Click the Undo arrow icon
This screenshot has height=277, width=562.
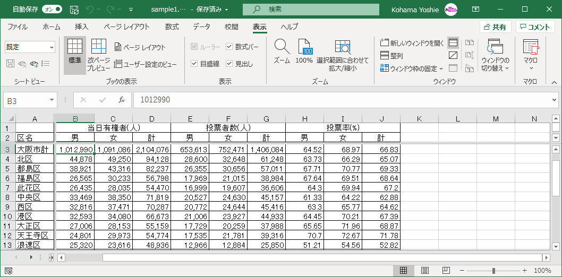pos(90,10)
